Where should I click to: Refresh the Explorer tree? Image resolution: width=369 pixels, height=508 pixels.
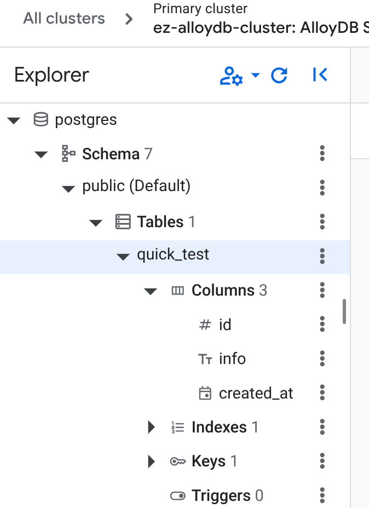tap(279, 76)
